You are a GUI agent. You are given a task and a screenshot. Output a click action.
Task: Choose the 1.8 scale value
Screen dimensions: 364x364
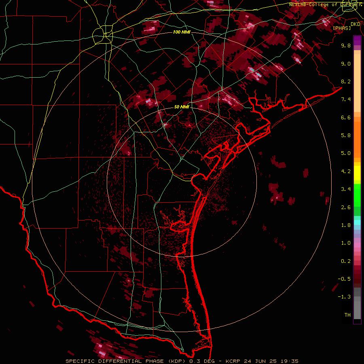pos(346,225)
